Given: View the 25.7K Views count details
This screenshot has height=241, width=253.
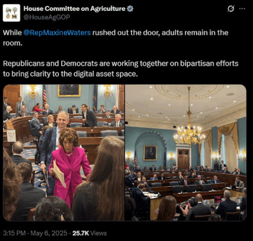Looking at the screenshot, I should [x=90, y=233].
